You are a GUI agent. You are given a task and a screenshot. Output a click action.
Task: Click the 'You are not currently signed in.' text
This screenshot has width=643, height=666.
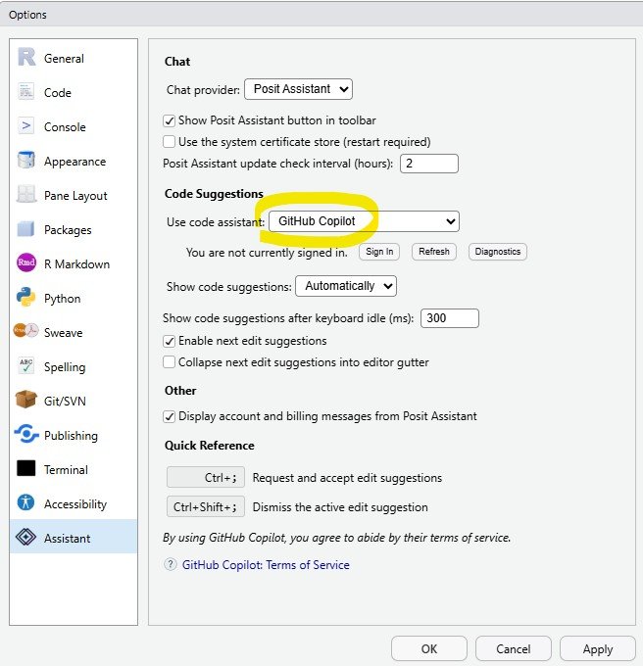267,253
